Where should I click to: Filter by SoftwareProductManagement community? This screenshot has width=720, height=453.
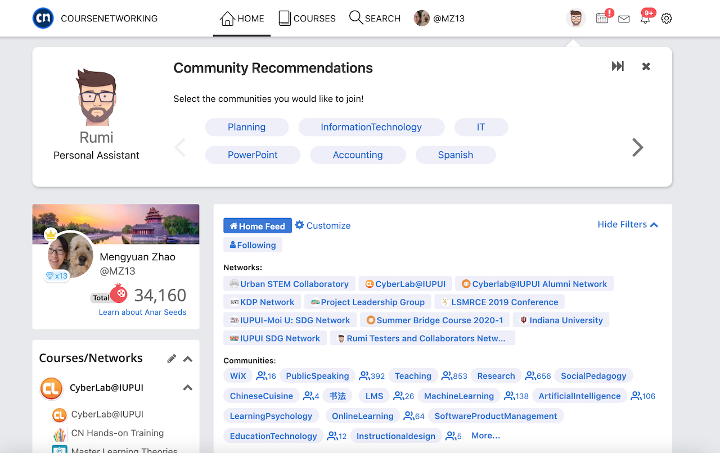click(496, 416)
